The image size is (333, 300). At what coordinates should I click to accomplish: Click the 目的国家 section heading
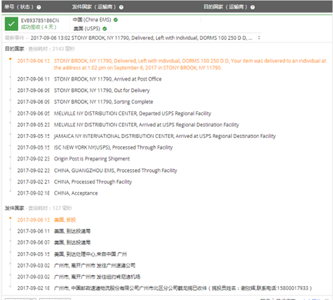click(x=15, y=49)
